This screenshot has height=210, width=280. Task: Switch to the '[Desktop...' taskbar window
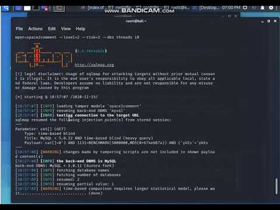coord(206,8)
